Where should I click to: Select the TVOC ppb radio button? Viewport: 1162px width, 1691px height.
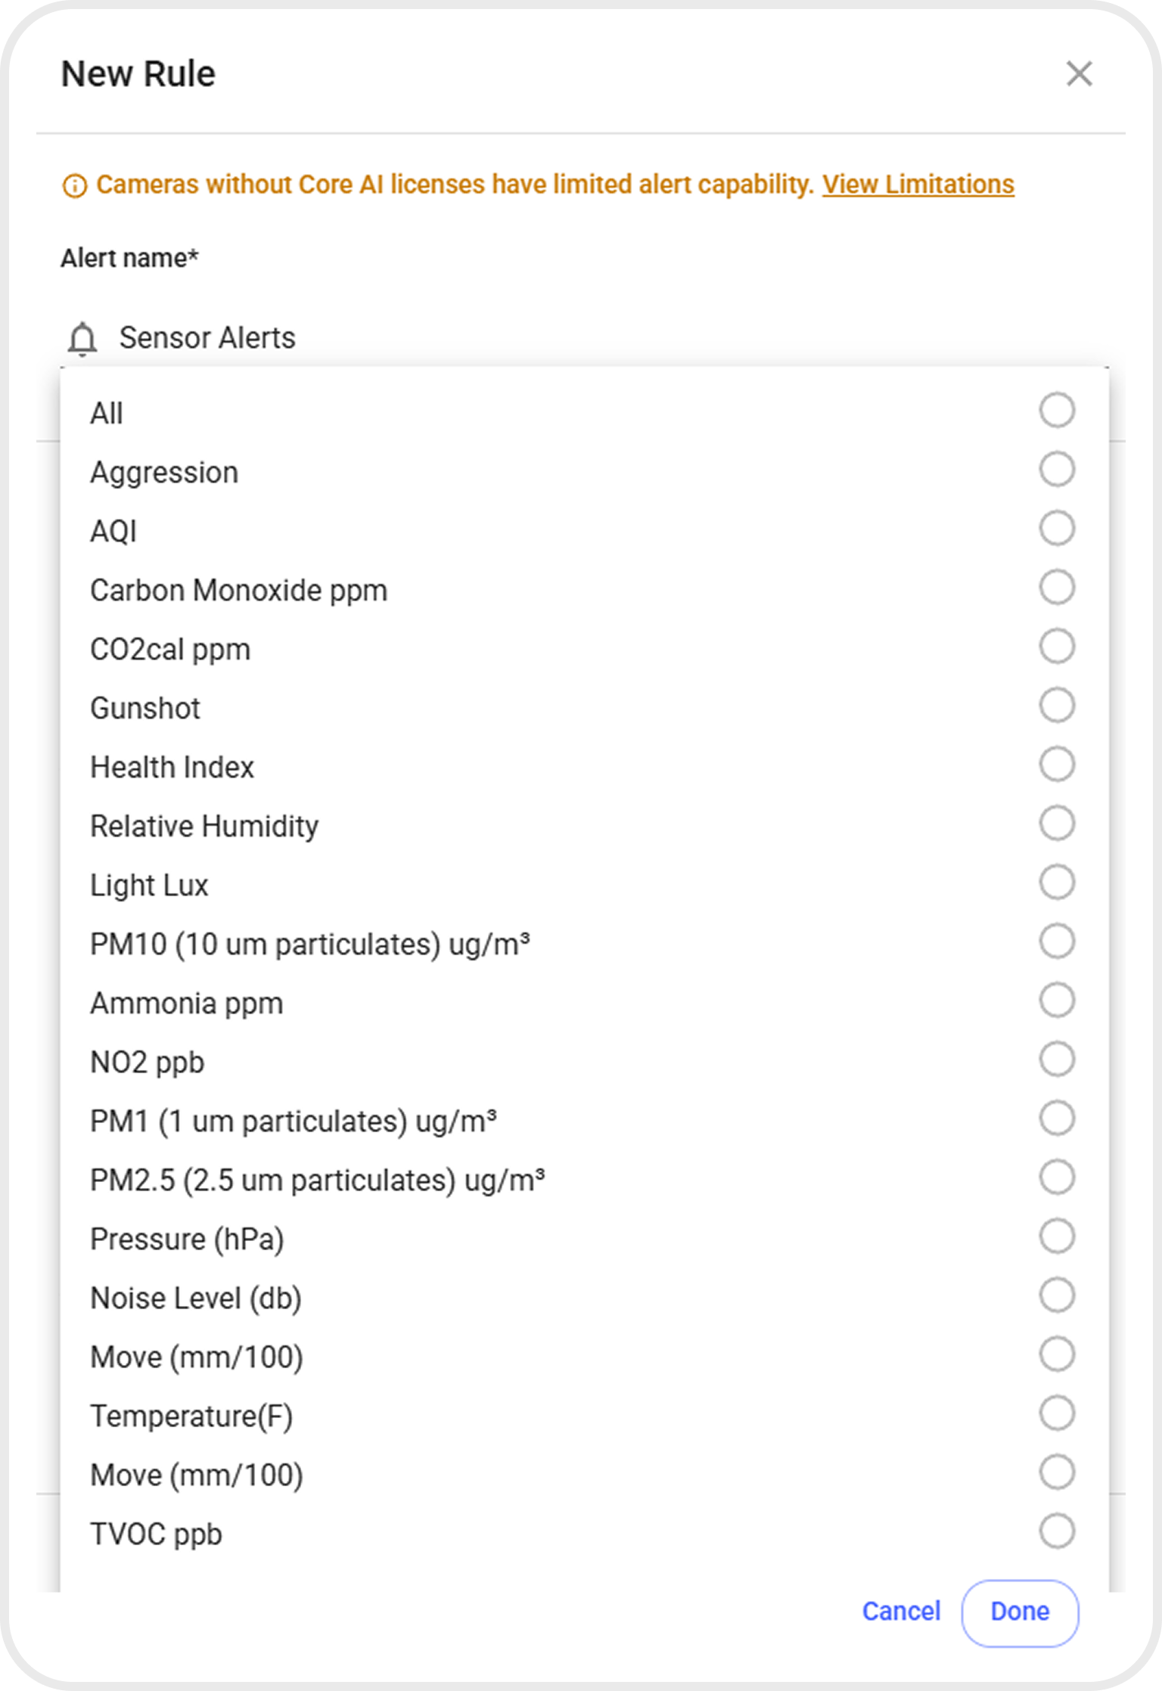click(1056, 1531)
